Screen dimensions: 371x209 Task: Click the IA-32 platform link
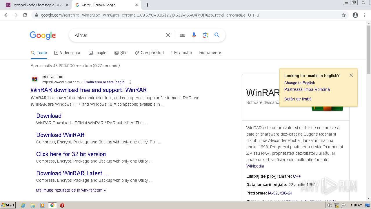pyautogui.click(x=273, y=193)
